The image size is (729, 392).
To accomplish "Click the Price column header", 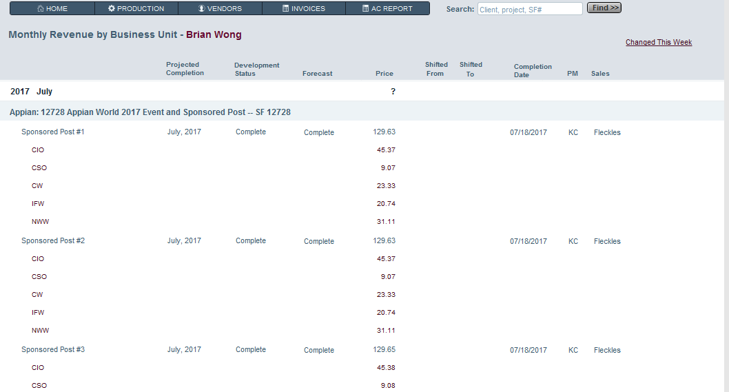I will [384, 74].
